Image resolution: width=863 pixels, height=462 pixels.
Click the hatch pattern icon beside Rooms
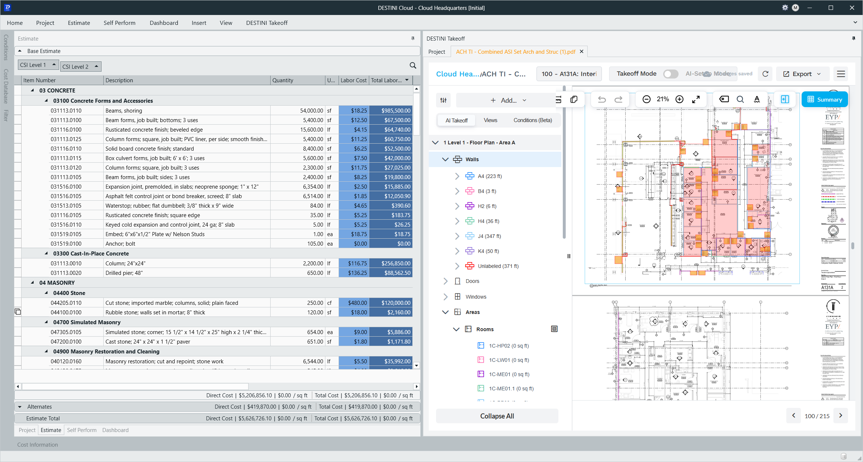point(554,329)
